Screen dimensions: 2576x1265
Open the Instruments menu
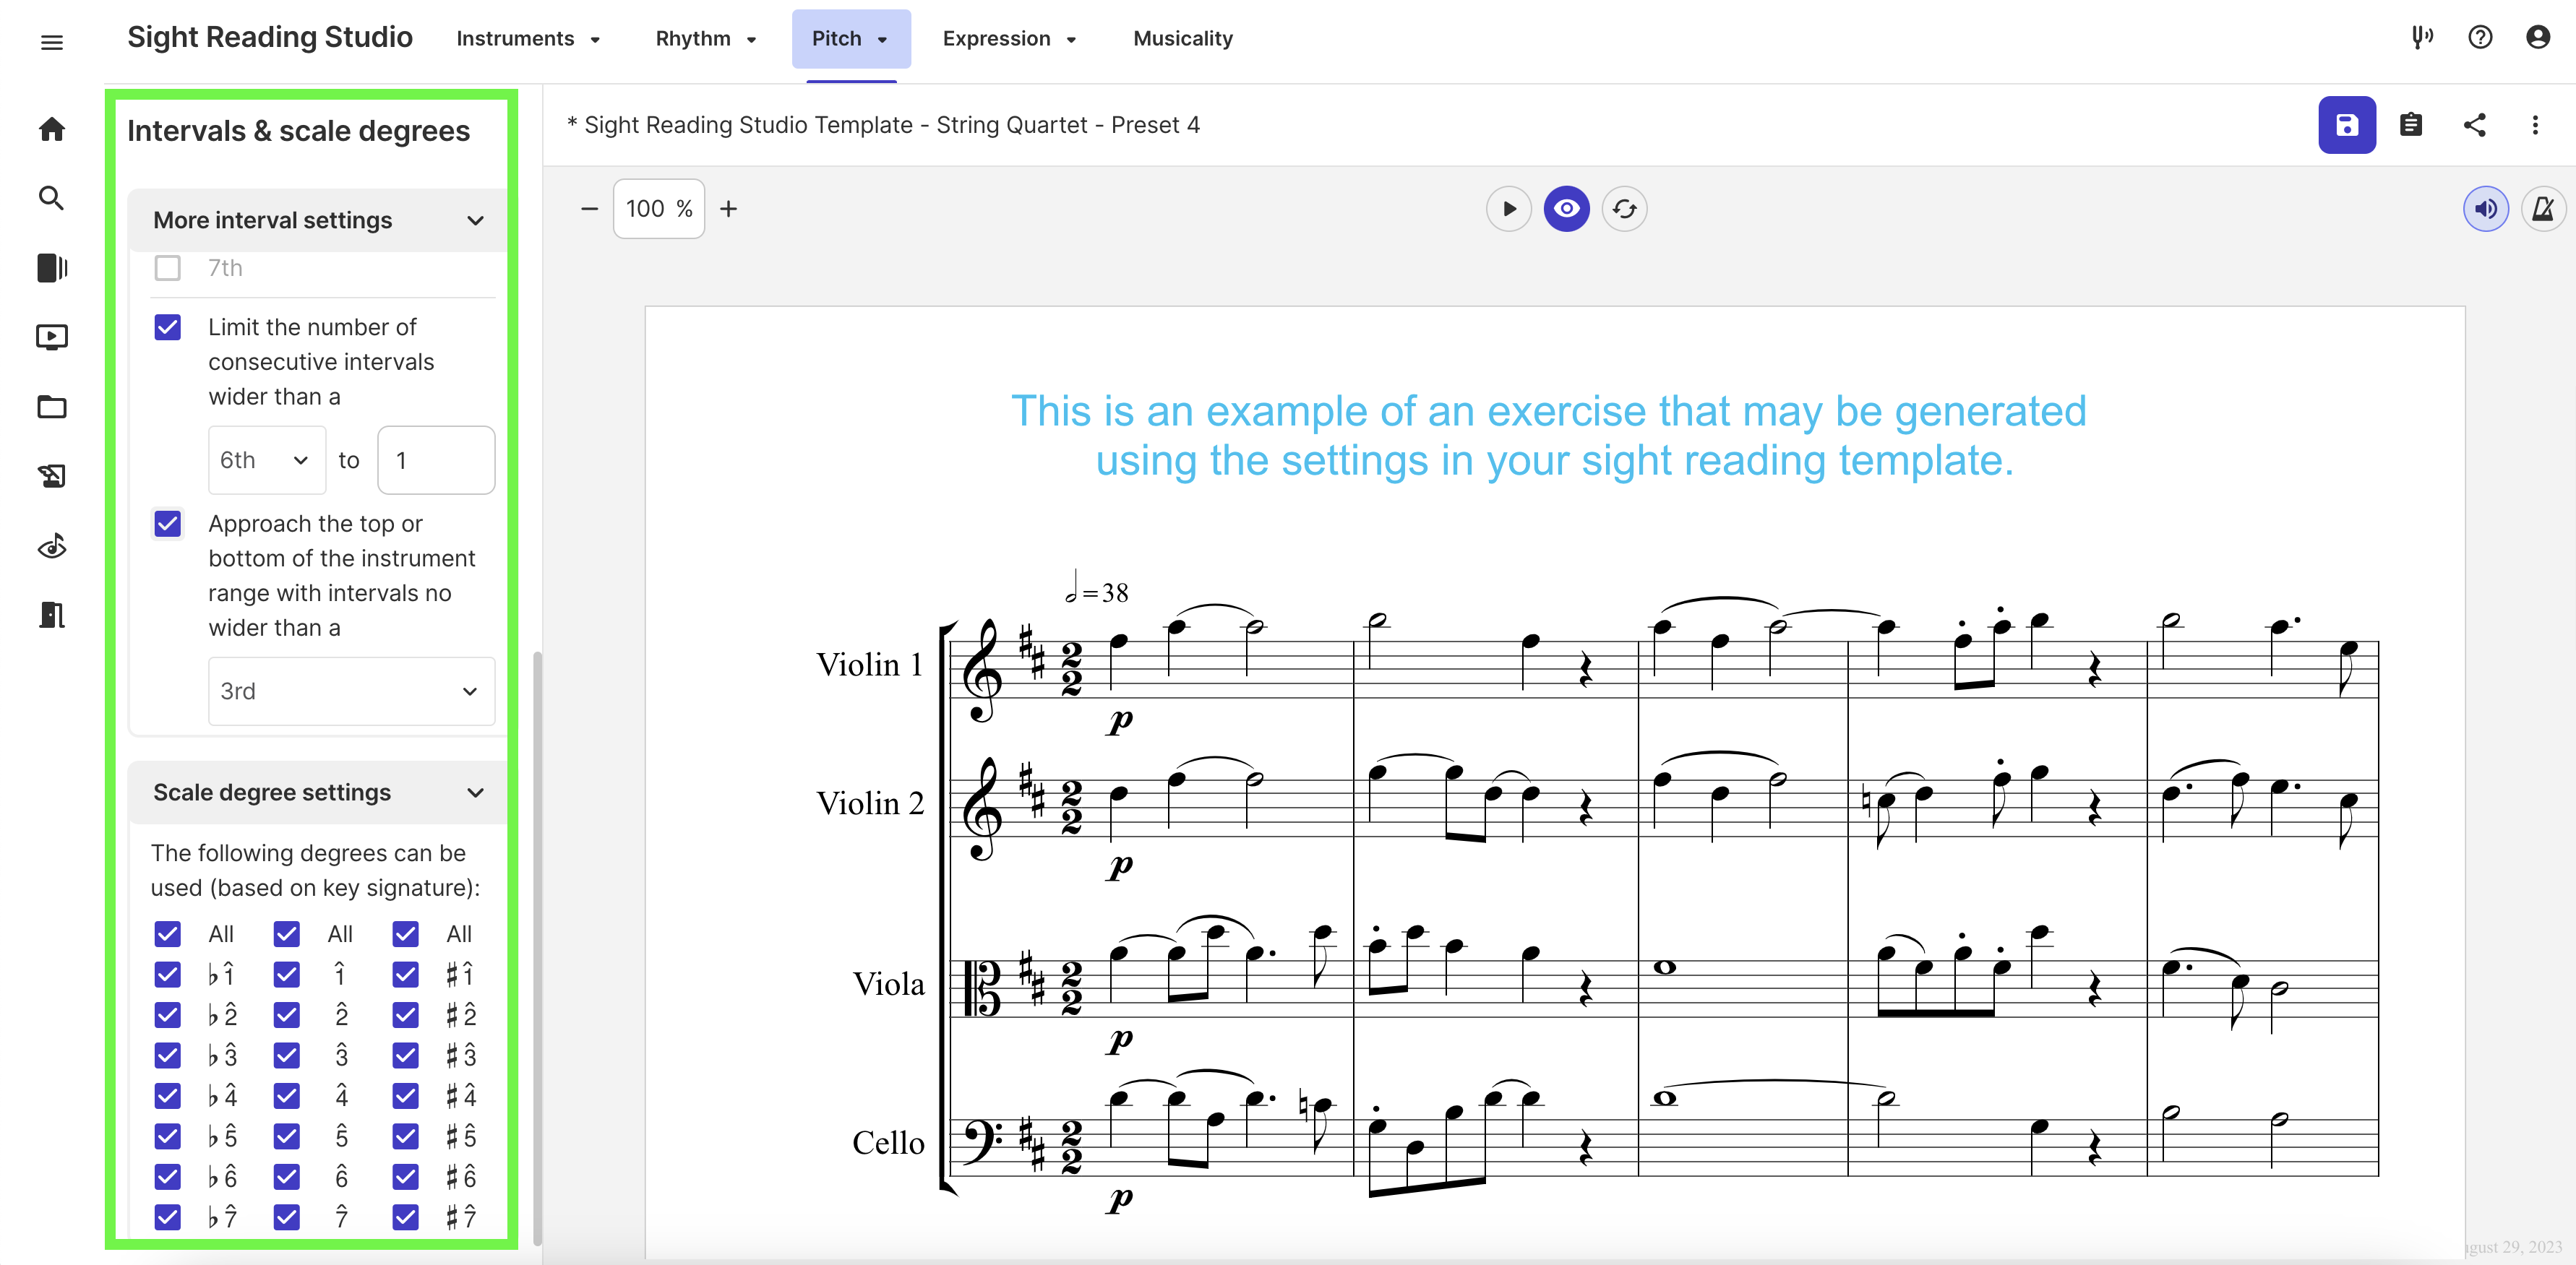528,38
